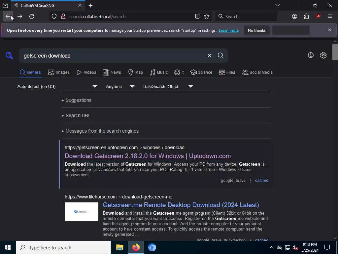Image resolution: width=338 pixels, height=254 pixels.
Task: Open the taskbar clock showing 9:13 PM
Action: pyautogui.click(x=310, y=247)
